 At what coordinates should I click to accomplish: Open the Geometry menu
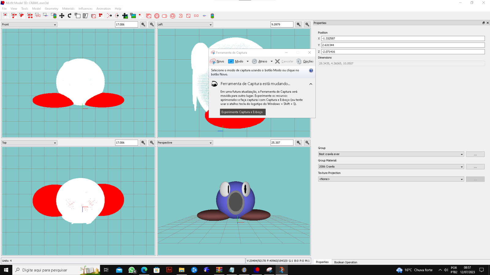51,9
